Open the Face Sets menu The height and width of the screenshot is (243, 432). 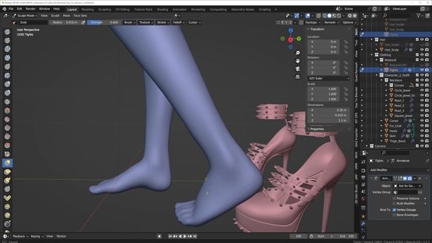(x=80, y=16)
